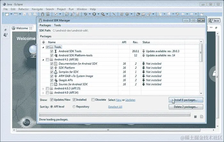Toggle the Updates/New show filter
This screenshot has width=224, height=142.
tap(52, 100)
